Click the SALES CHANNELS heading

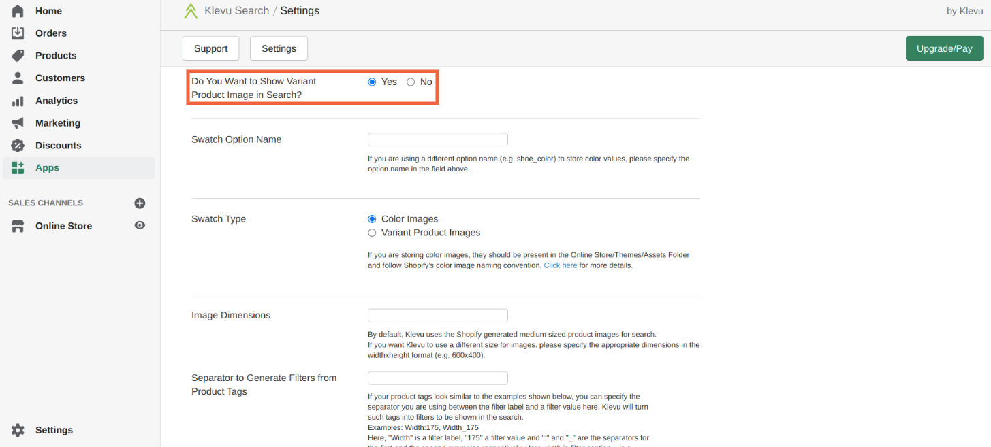point(46,203)
